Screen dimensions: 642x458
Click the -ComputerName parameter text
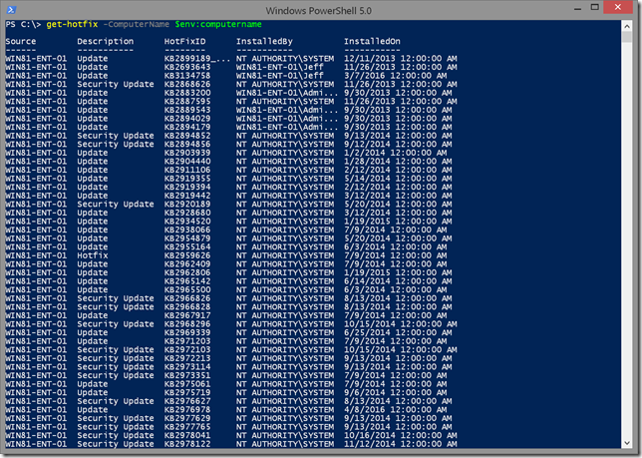click(136, 24)
